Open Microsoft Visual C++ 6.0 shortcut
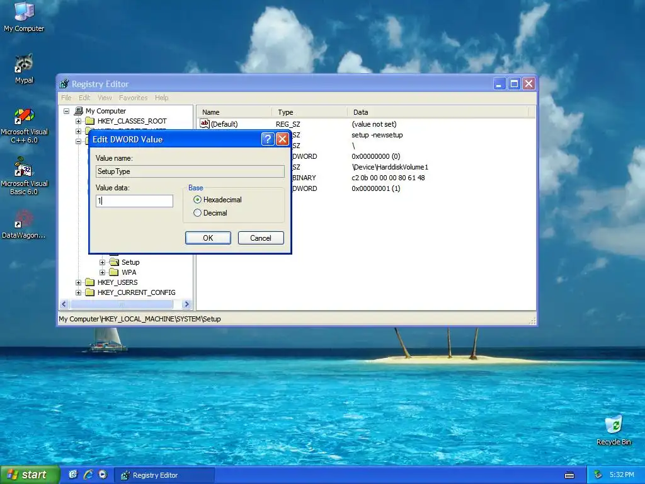The height and width of the screenshot is (484, 645). tap(24, 125)
